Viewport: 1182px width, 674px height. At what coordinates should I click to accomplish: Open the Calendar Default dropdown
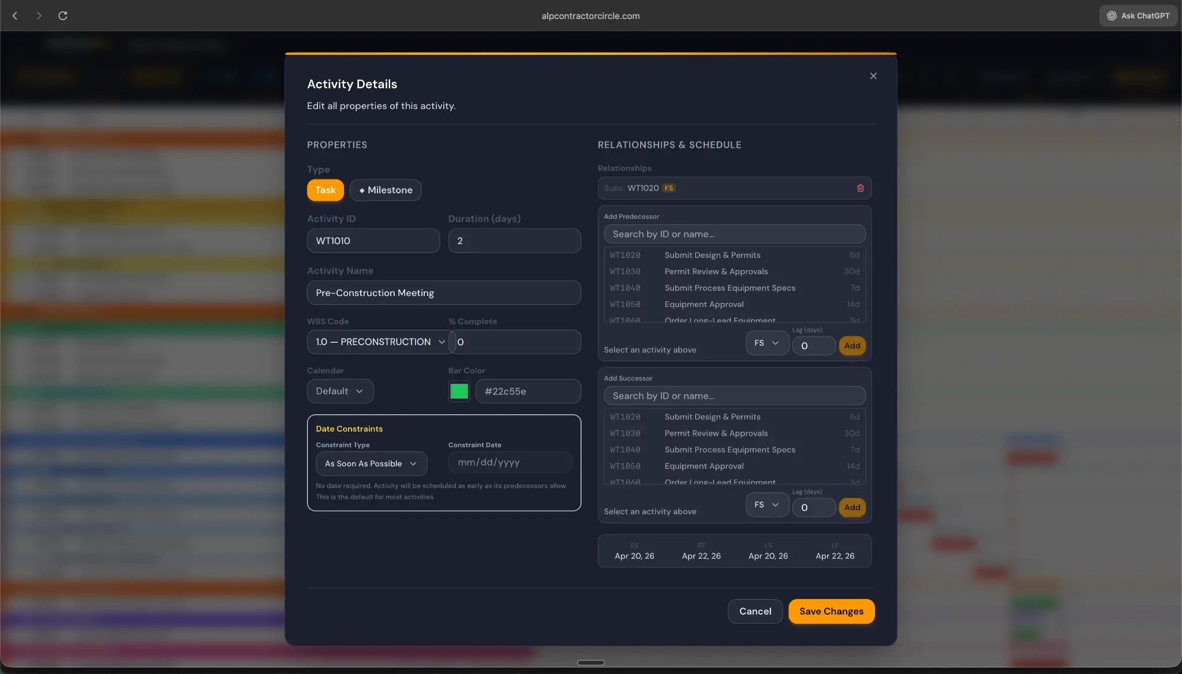point(340,391)
